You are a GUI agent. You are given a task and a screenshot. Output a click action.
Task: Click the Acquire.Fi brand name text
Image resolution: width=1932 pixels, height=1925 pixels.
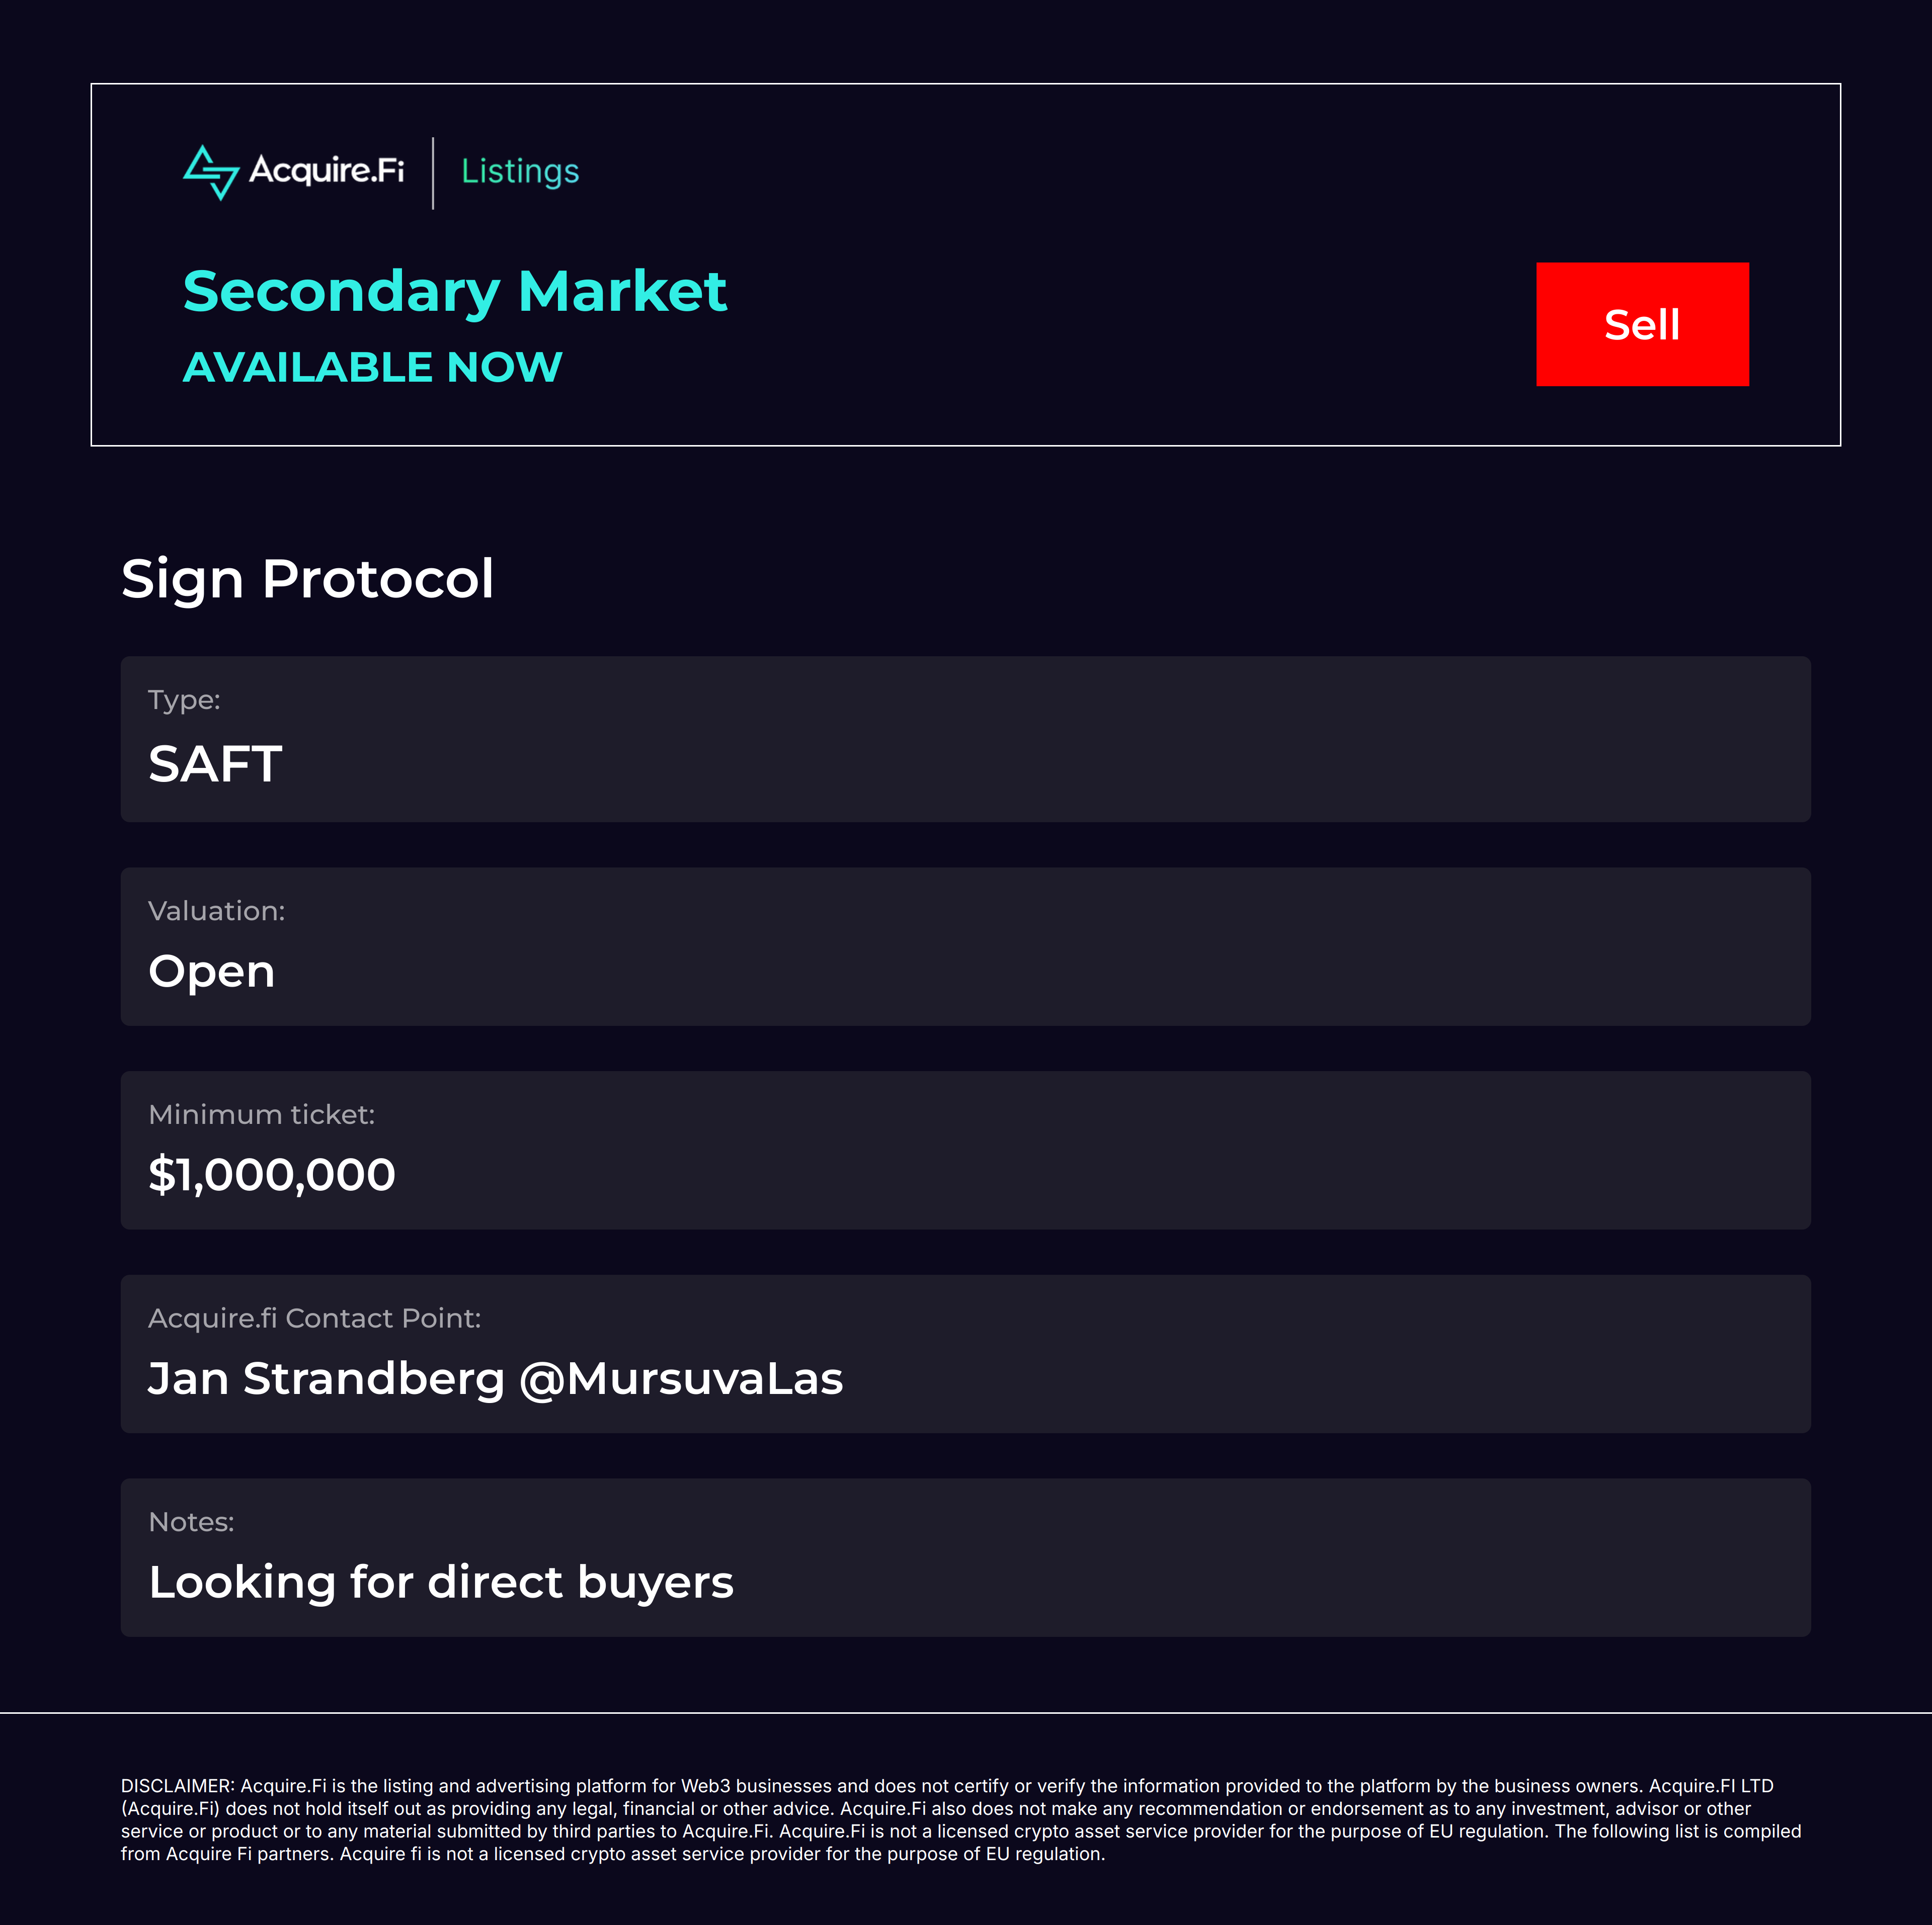coord(327,170)
